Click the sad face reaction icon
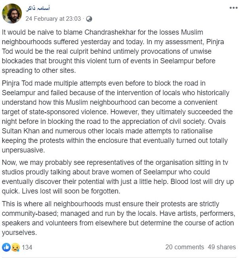The height and width of the screenshot is (258, 239). 15,247
